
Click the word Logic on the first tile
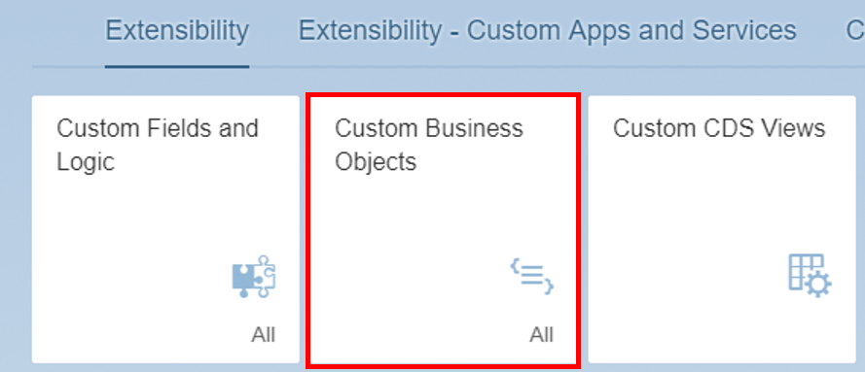86,162
